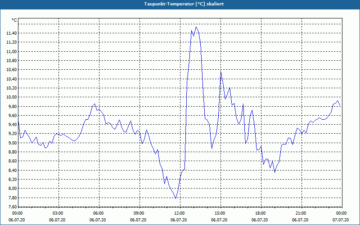
Task: Select the 8,60 y-axis label
Action: point(13,161)
